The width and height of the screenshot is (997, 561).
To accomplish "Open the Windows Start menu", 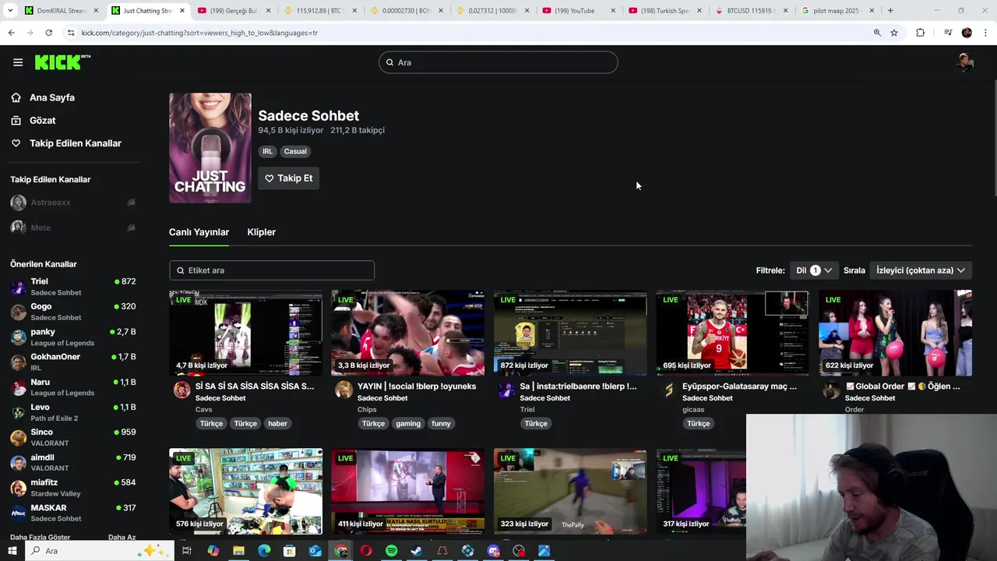I will click(x=12, y=551).
